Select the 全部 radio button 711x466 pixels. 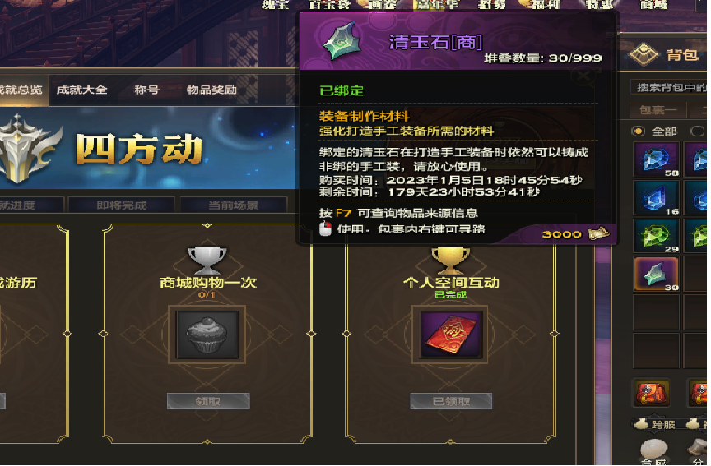tap(639, 131)
